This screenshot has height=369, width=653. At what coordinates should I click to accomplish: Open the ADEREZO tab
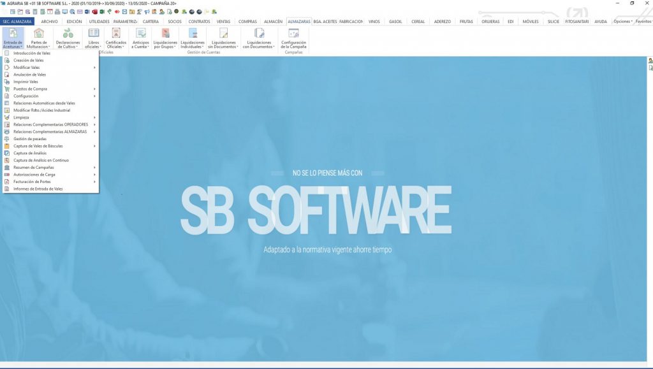[443, 21]
